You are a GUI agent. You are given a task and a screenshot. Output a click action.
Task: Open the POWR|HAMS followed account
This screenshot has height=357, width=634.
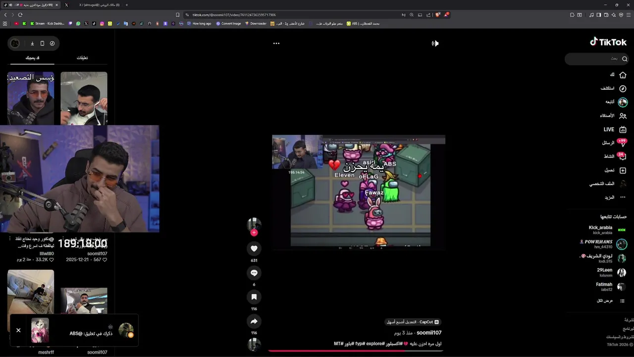[603, 244]
